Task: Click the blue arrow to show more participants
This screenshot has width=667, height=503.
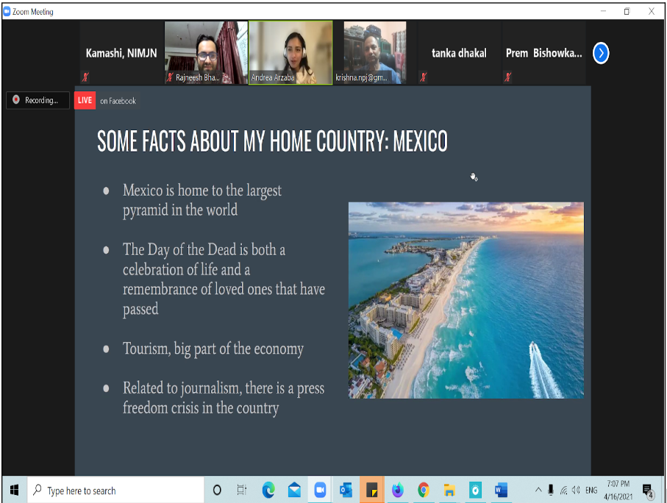Action: (x=601, y=53)
